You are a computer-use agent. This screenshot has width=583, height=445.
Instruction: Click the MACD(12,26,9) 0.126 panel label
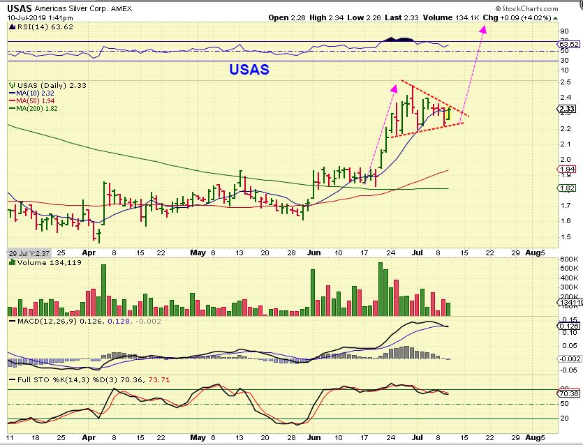point(60,321)
